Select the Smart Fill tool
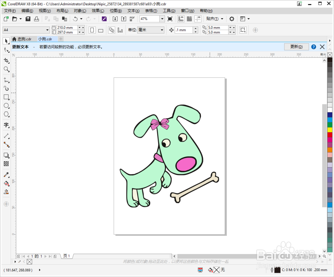This screenshot has height=277, width=334. 6,192
